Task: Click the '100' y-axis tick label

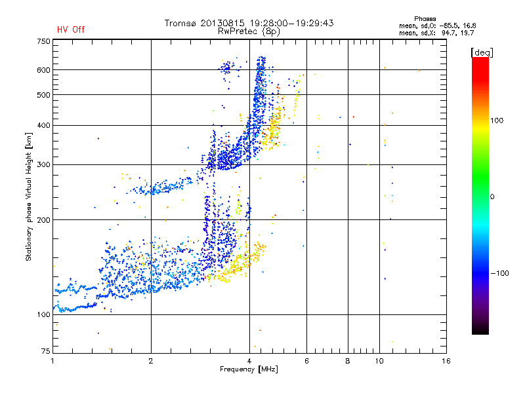Action: (43, 315)
